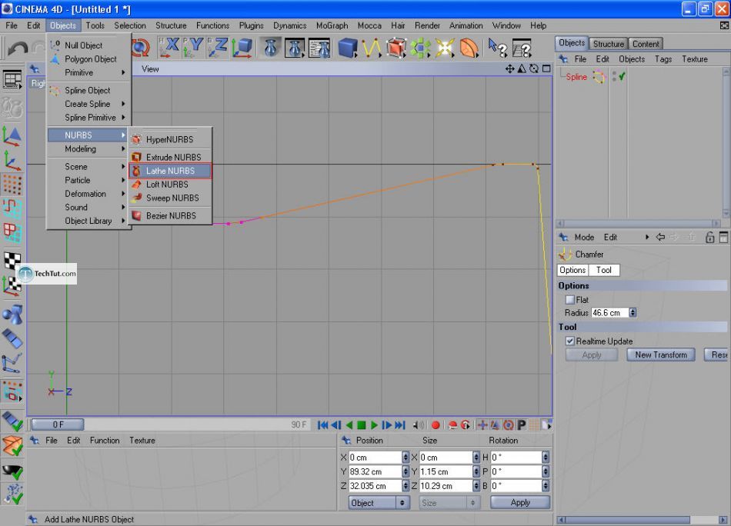This screenshot has height=526, width=731.
Task: Click the green Stop button
Action: pos(362,425)
